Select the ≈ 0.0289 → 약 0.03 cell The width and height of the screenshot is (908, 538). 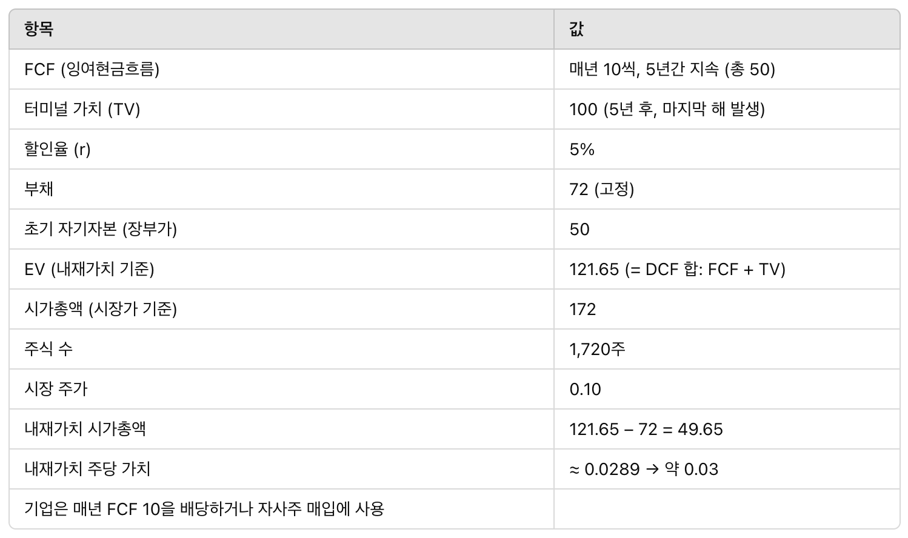pos(643,469)
